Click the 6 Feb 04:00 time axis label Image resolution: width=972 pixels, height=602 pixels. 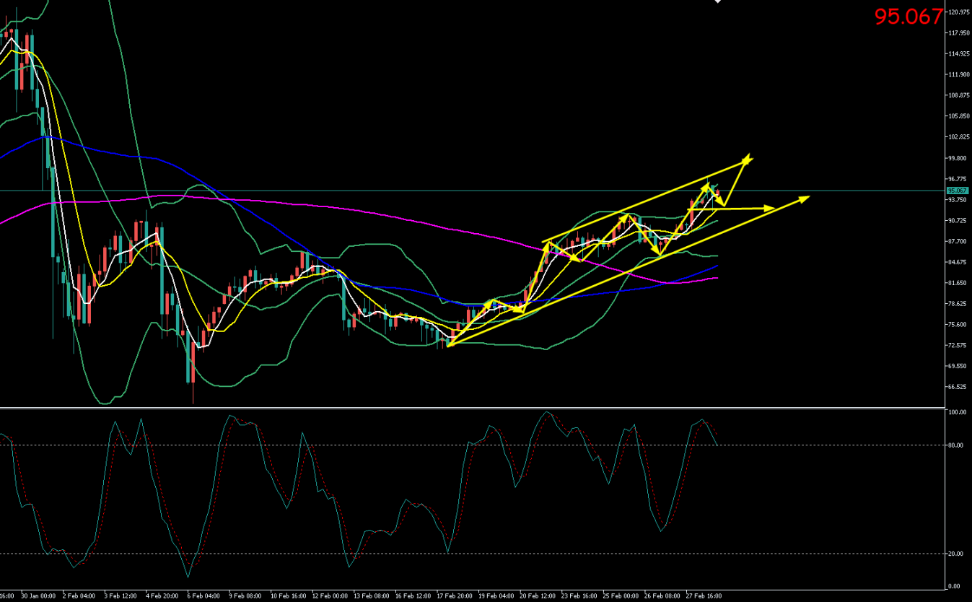(x=203, y=596)
